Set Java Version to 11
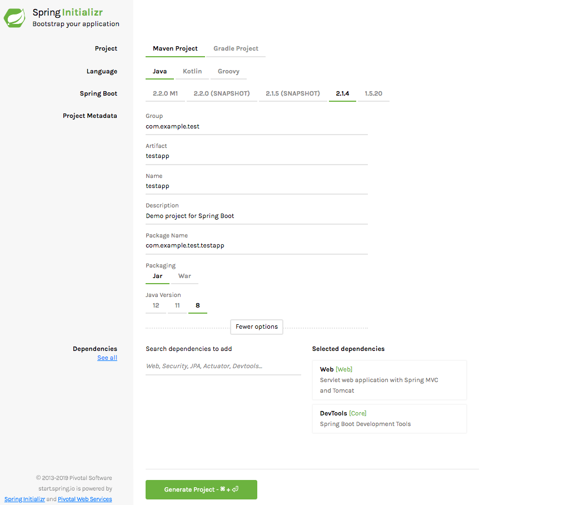 tap(177, 305)
